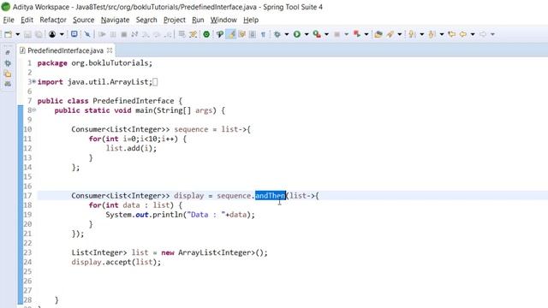Click the println statement on line 19
The height and width of the screenshot is (308, 548).
pos(181,215)
